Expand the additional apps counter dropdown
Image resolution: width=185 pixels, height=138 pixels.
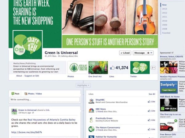pos(153,67)
